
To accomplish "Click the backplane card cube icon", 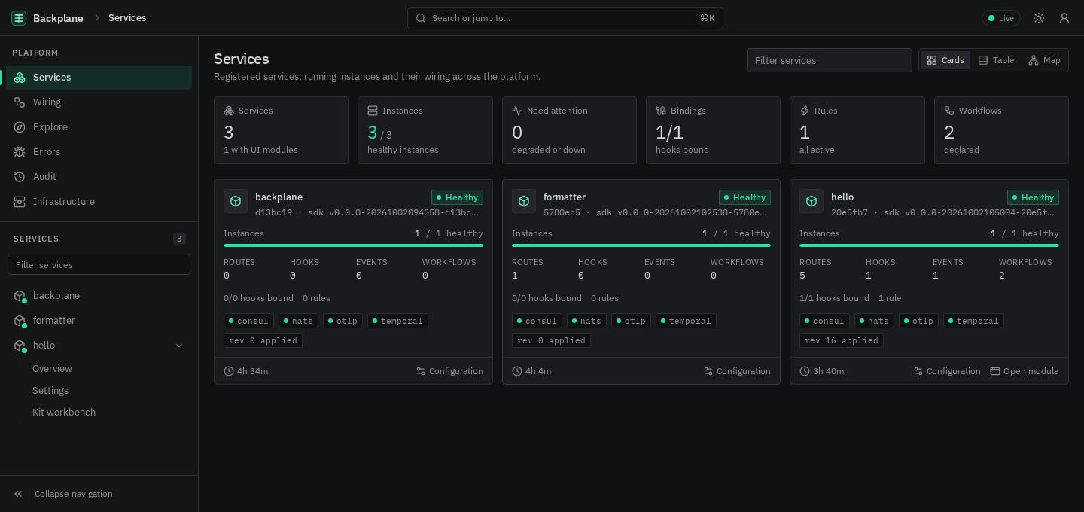I will (236, 201).
